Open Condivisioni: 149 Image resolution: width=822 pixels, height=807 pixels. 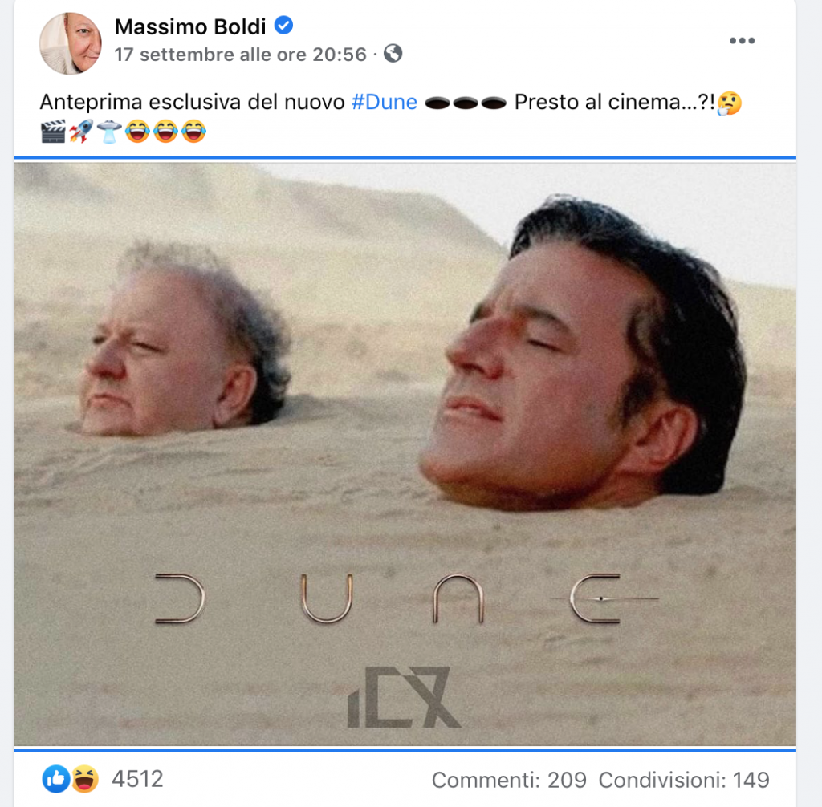point(684,781)
